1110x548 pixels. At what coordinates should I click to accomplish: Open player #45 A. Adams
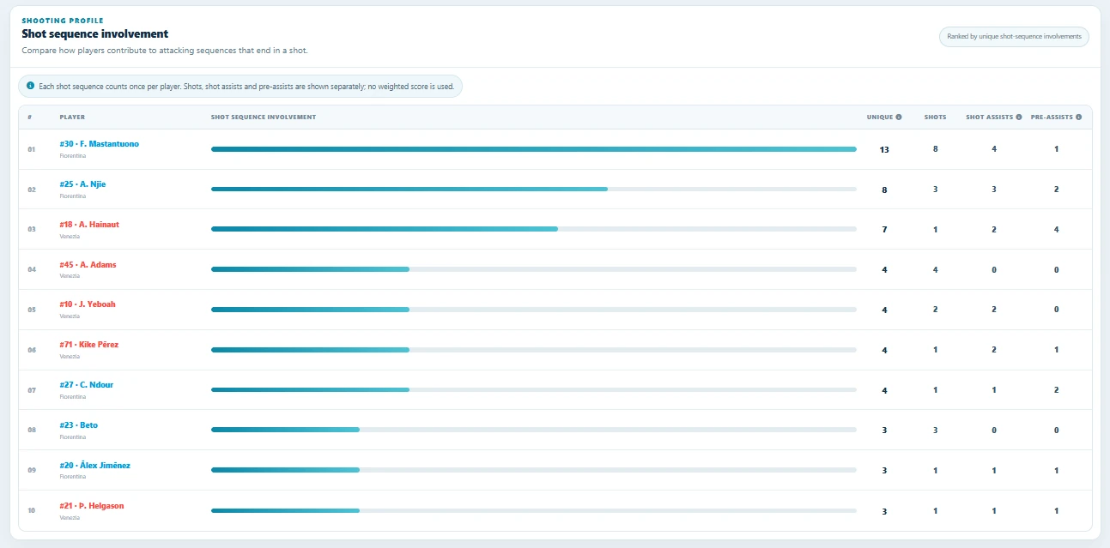click(88, 265)
